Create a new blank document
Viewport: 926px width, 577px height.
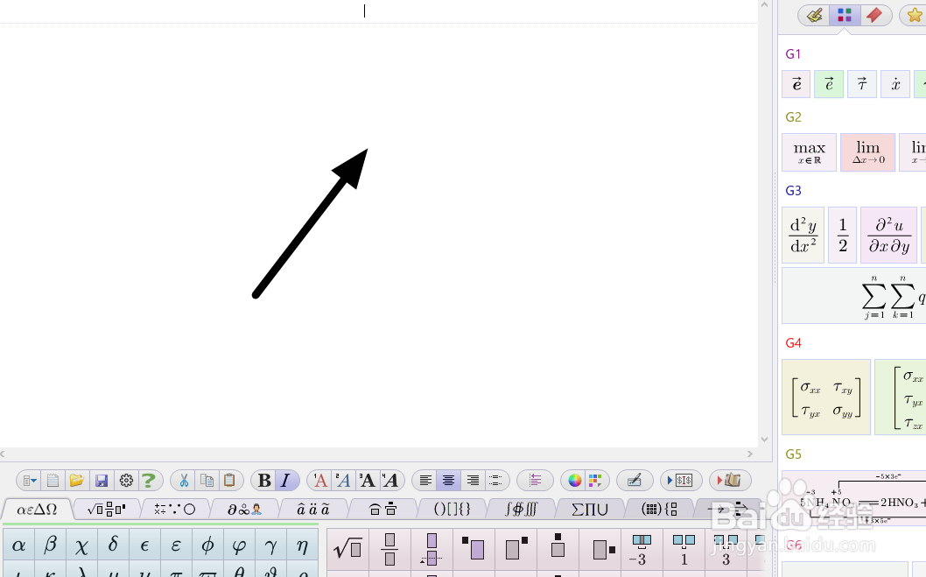[x=53, y=481]
